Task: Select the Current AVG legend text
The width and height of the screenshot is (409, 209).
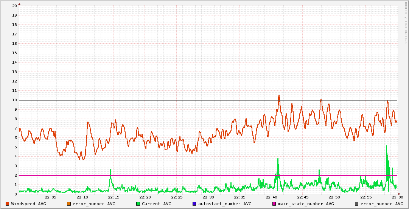Action: 156,204
